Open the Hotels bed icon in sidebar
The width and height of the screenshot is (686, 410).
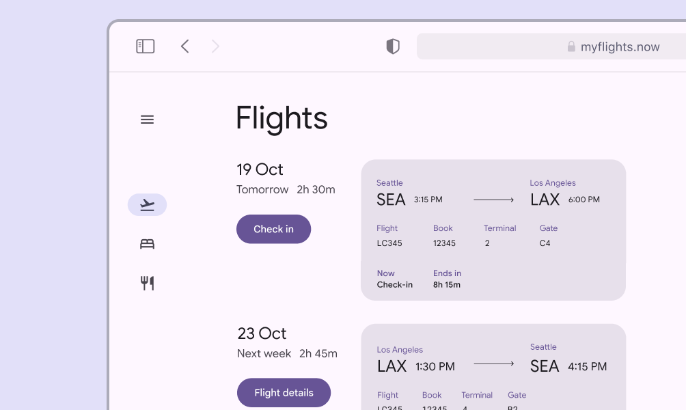pyautogui.click(x=147, y=244)
